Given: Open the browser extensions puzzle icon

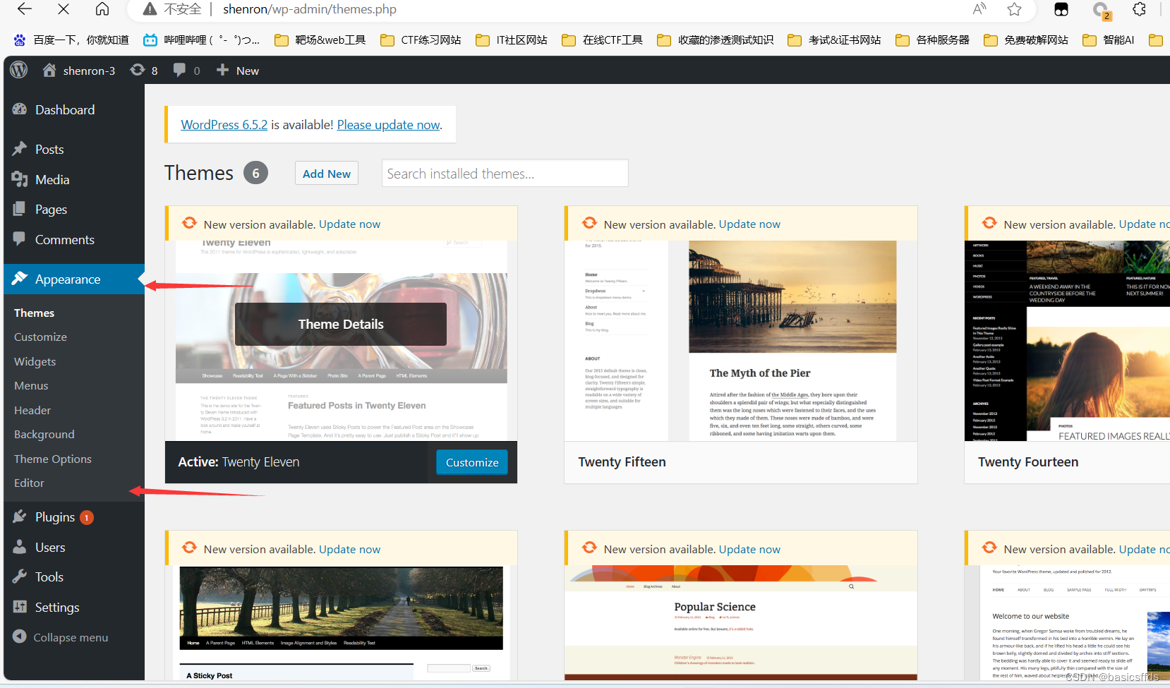Looking at the screenshot, I should [1139, 9].
